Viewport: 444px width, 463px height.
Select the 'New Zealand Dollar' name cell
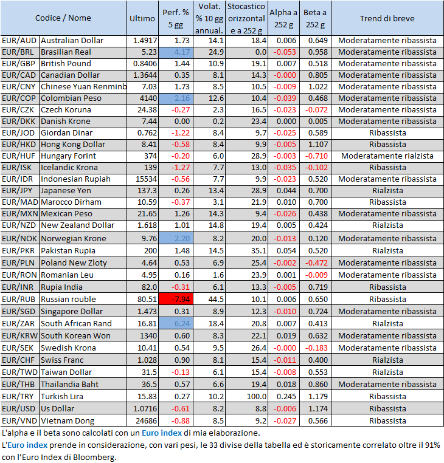83,225
